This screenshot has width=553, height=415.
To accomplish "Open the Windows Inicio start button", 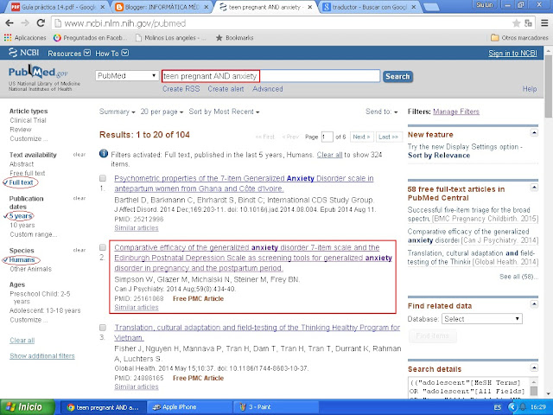I will [x=27, y=407].
